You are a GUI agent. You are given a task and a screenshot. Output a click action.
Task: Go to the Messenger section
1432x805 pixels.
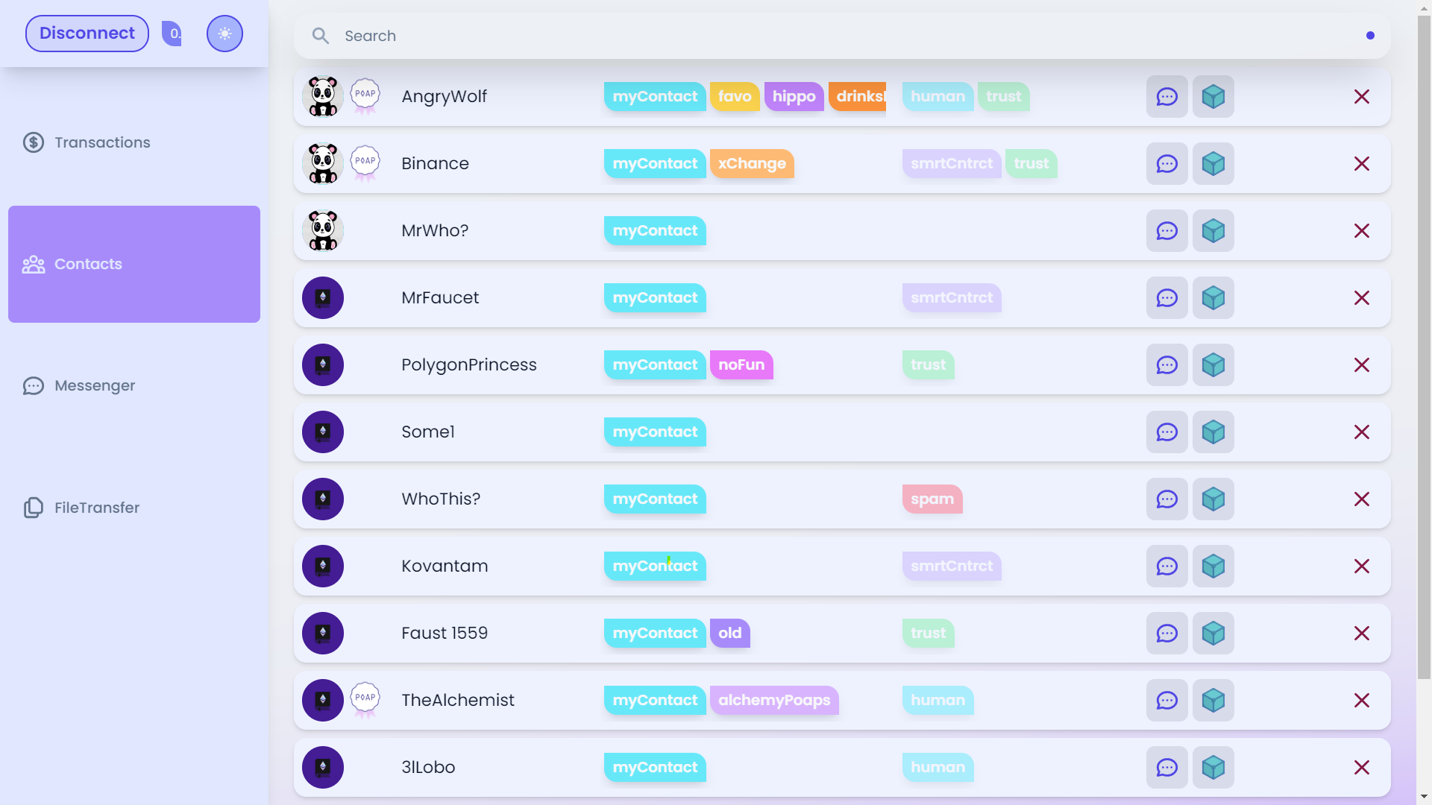click(95, 385)
